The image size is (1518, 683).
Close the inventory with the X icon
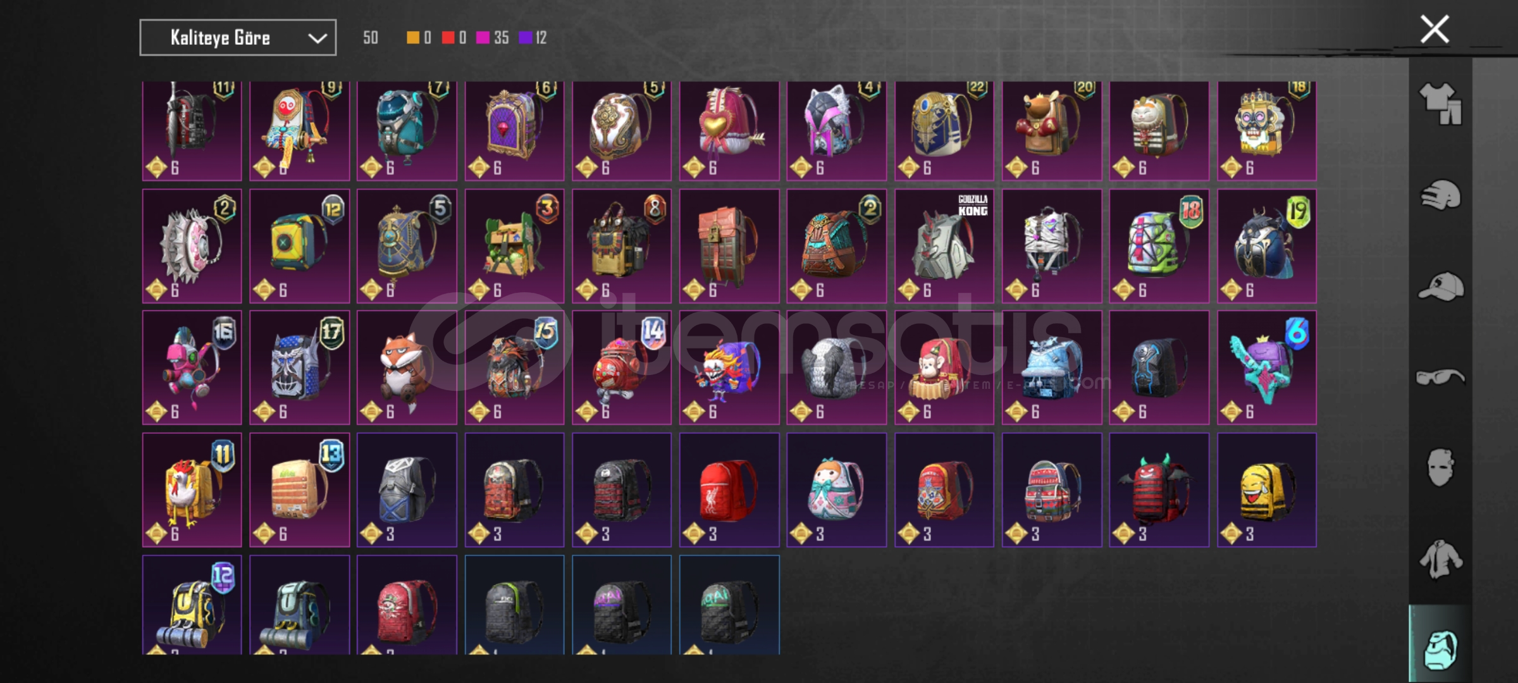tap(1434, 29)
